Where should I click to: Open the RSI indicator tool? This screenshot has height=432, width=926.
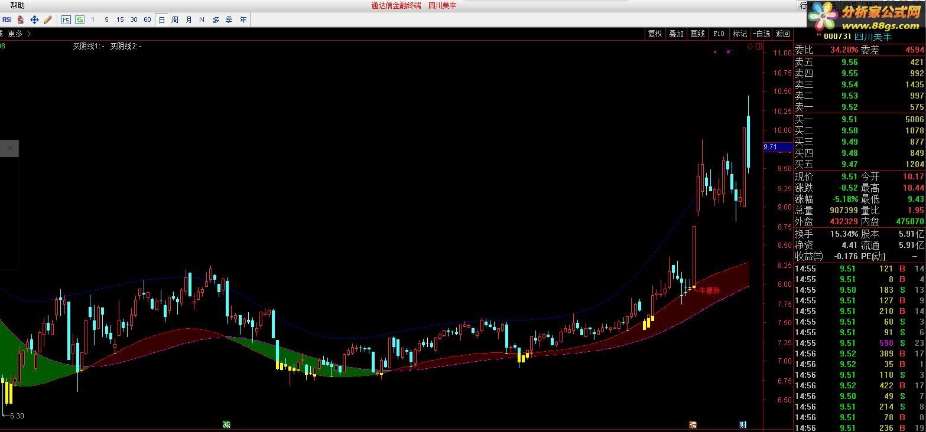pyautogui.click(x=7, y=19)
